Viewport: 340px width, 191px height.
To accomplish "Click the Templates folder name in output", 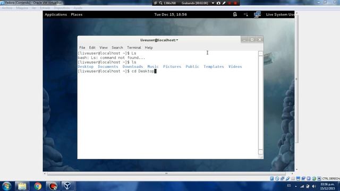I will click(x=214, y=67).
